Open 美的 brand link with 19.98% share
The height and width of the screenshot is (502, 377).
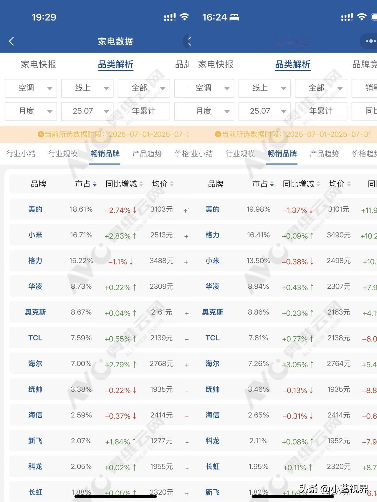point(213,210)
